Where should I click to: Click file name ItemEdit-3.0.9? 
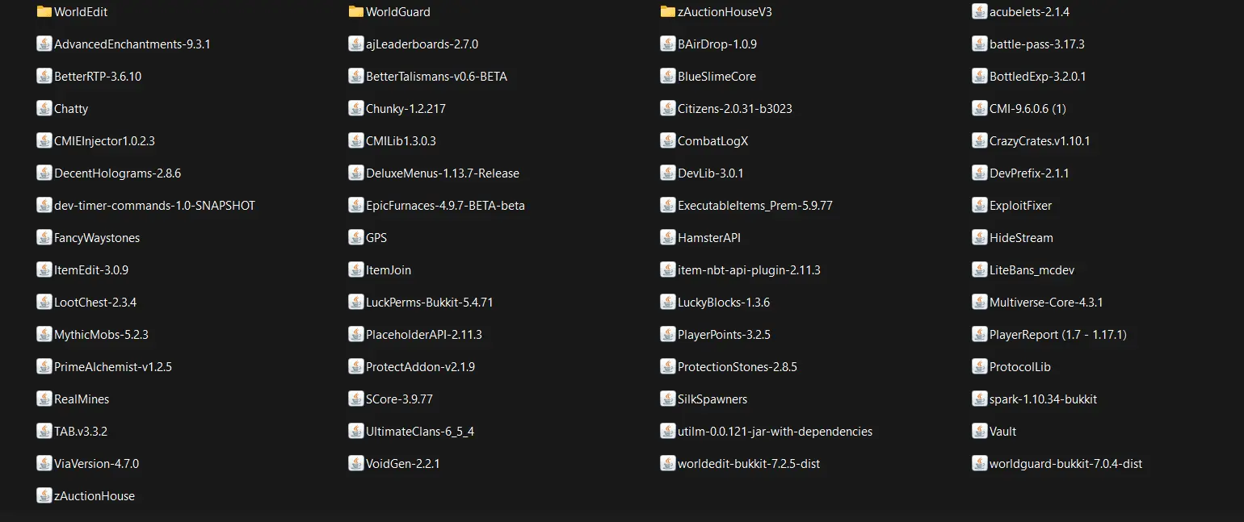tap(91, 270)
